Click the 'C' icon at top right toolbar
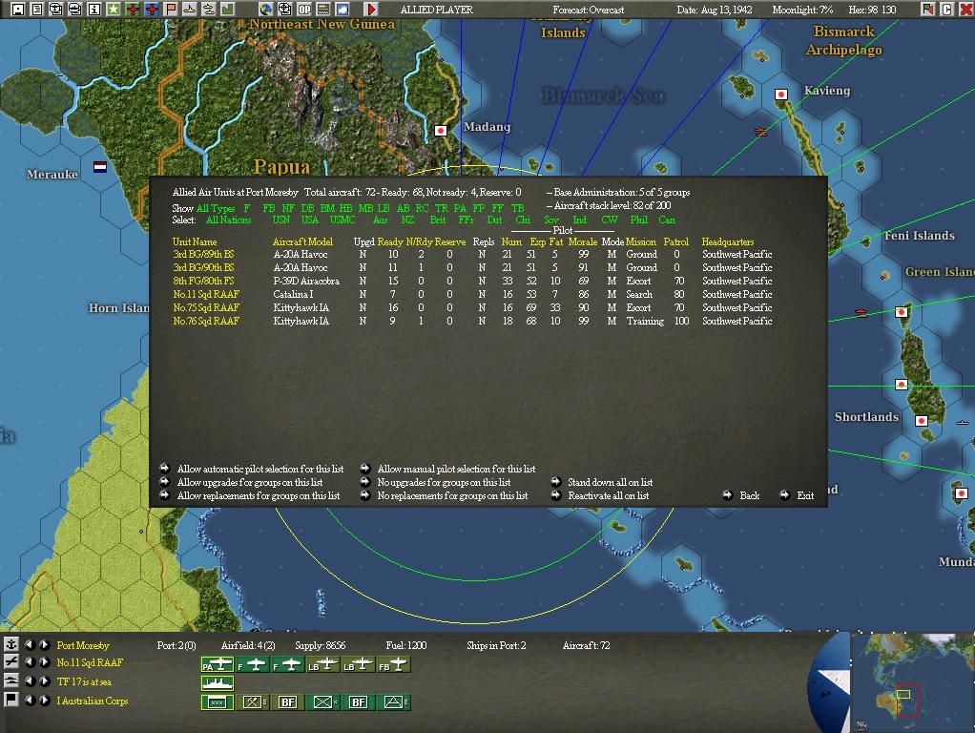This screenshot has width=975, height=733. click(946, 10)
